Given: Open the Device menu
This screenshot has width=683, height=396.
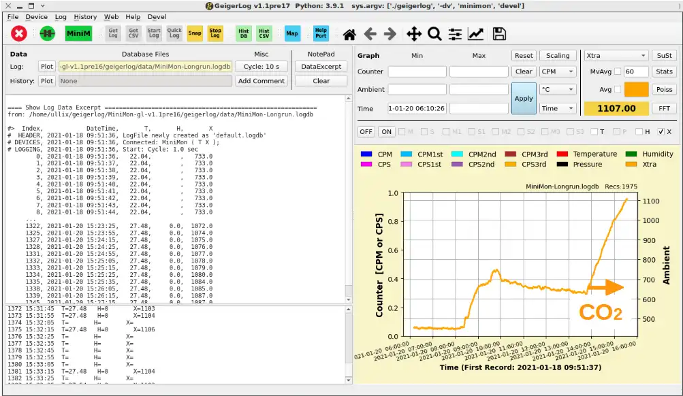Looking at the screenshot, I should (37, 16).
